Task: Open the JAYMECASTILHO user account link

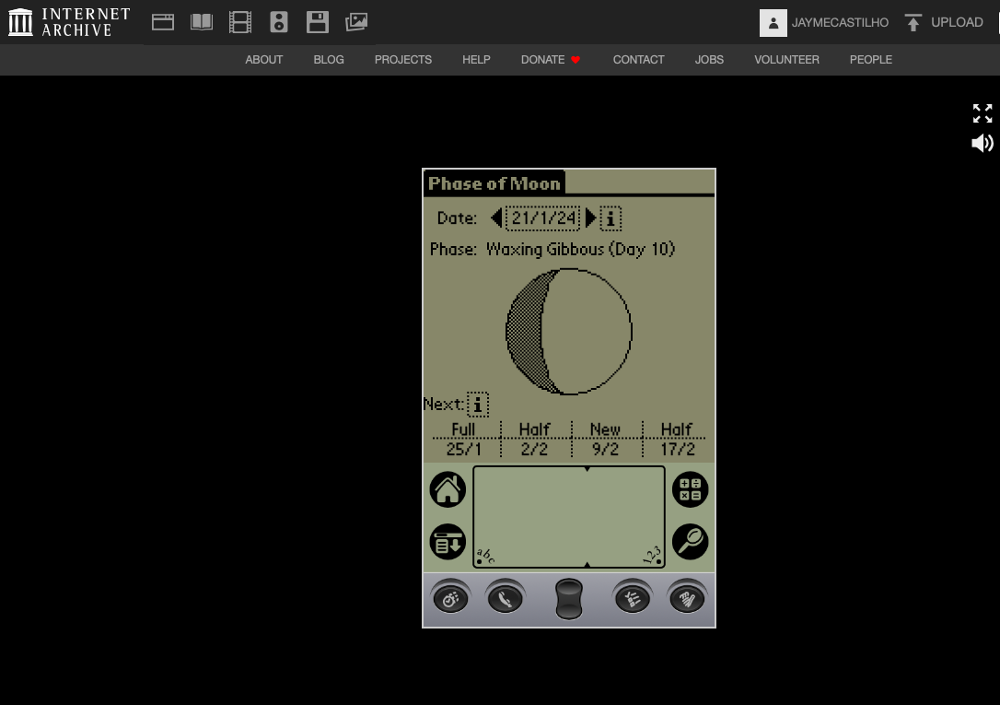Action: (x=825, y=22)
